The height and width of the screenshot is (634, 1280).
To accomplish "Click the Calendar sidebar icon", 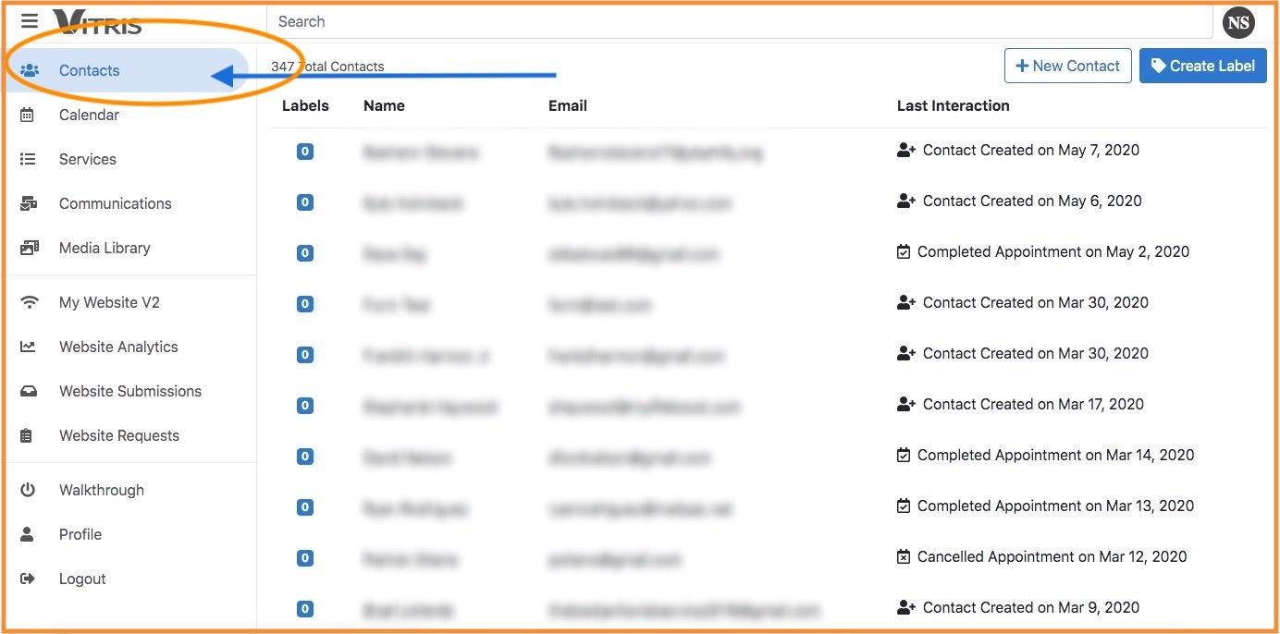I will coord(28,115).
